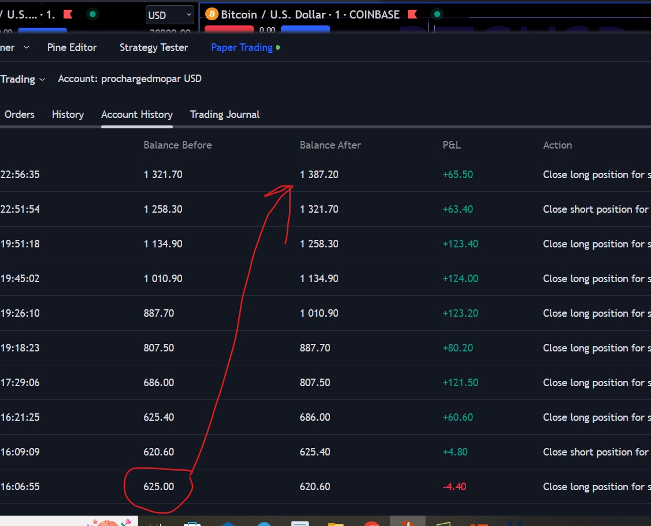This screenshot has width=651, height=526.
Task: Click P&L value +121.50
Action: pos(460,382)
